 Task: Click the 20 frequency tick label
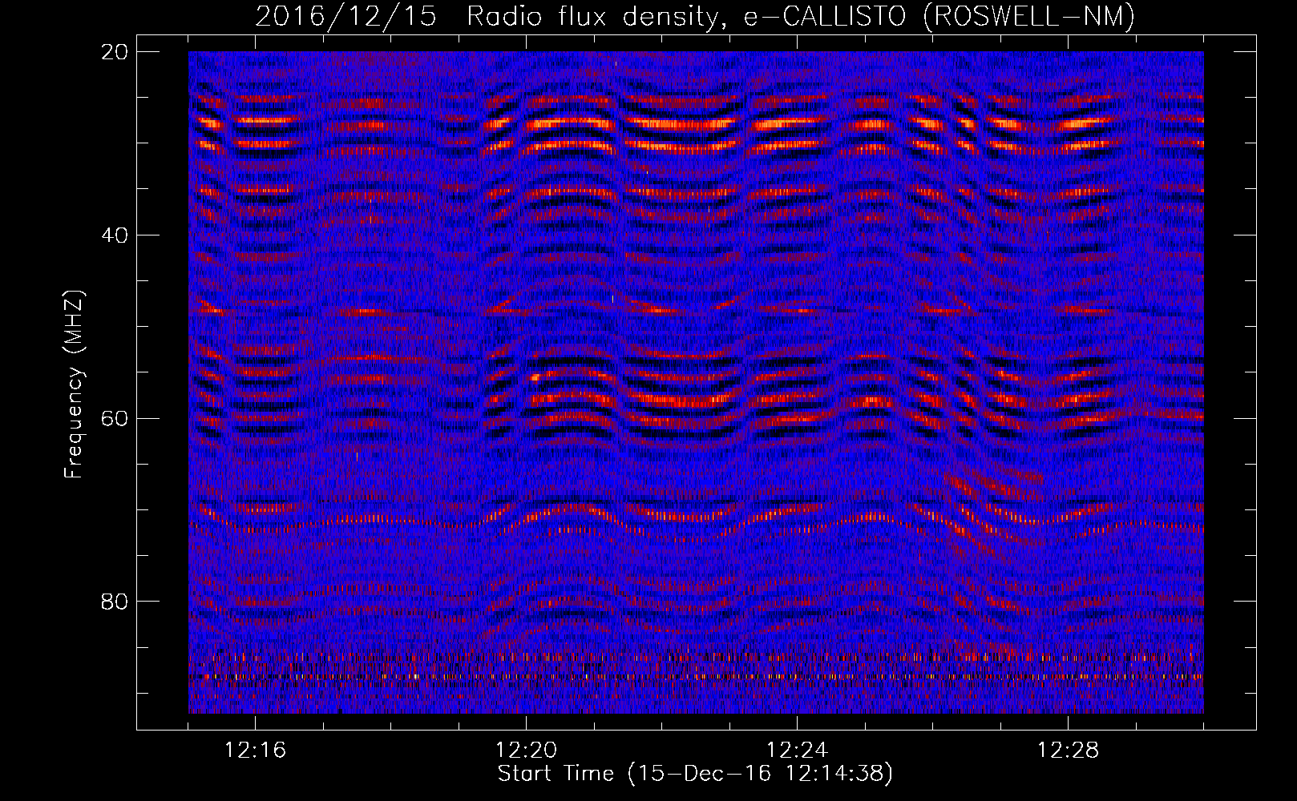(115, 52)
